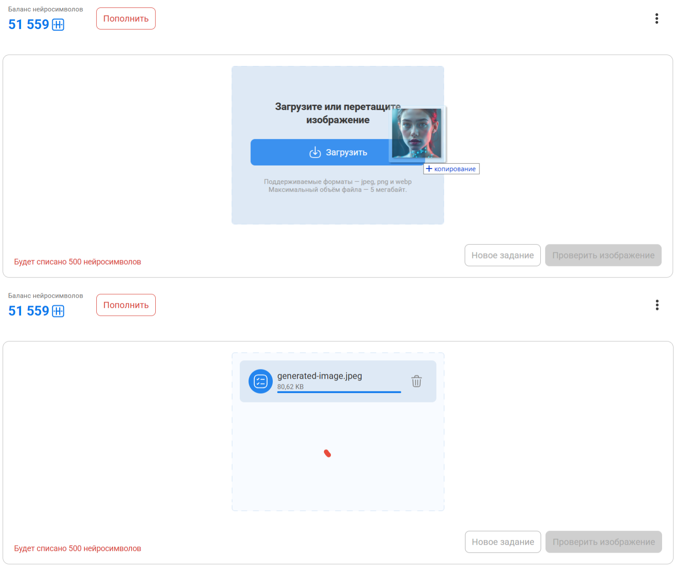Screen dimensions: 681x568
Task: Click Пополнить above the upload dropzone
Action: click(x=126, y=18)
